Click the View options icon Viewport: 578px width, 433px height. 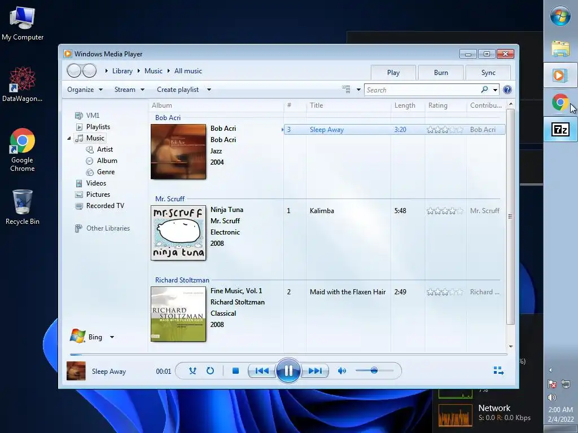346,90
